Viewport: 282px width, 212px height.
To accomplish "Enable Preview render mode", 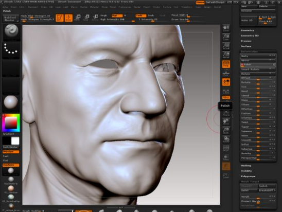I will pyautogui.click(x=11, y=152).
